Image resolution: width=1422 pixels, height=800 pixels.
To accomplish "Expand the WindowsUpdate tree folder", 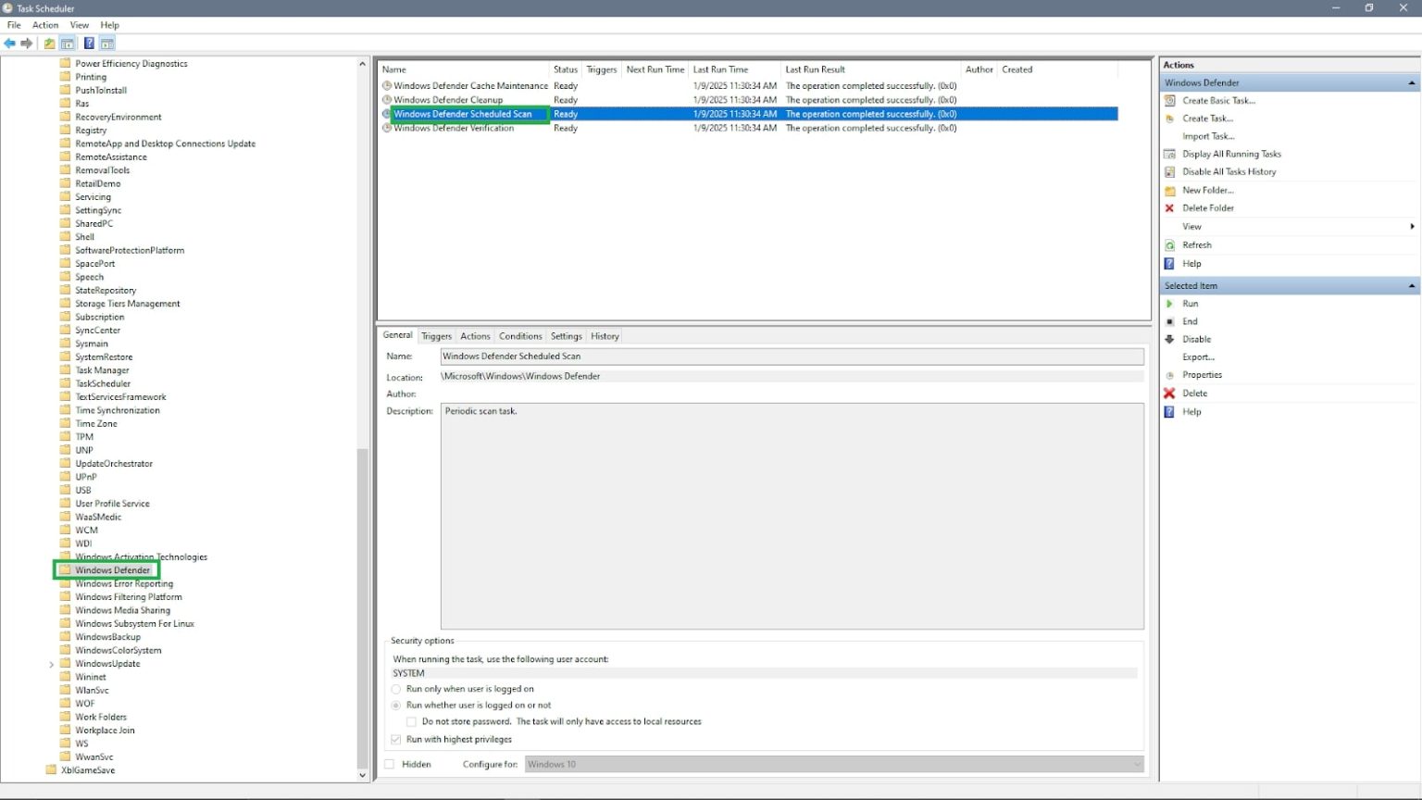I will tap(51, 663).
